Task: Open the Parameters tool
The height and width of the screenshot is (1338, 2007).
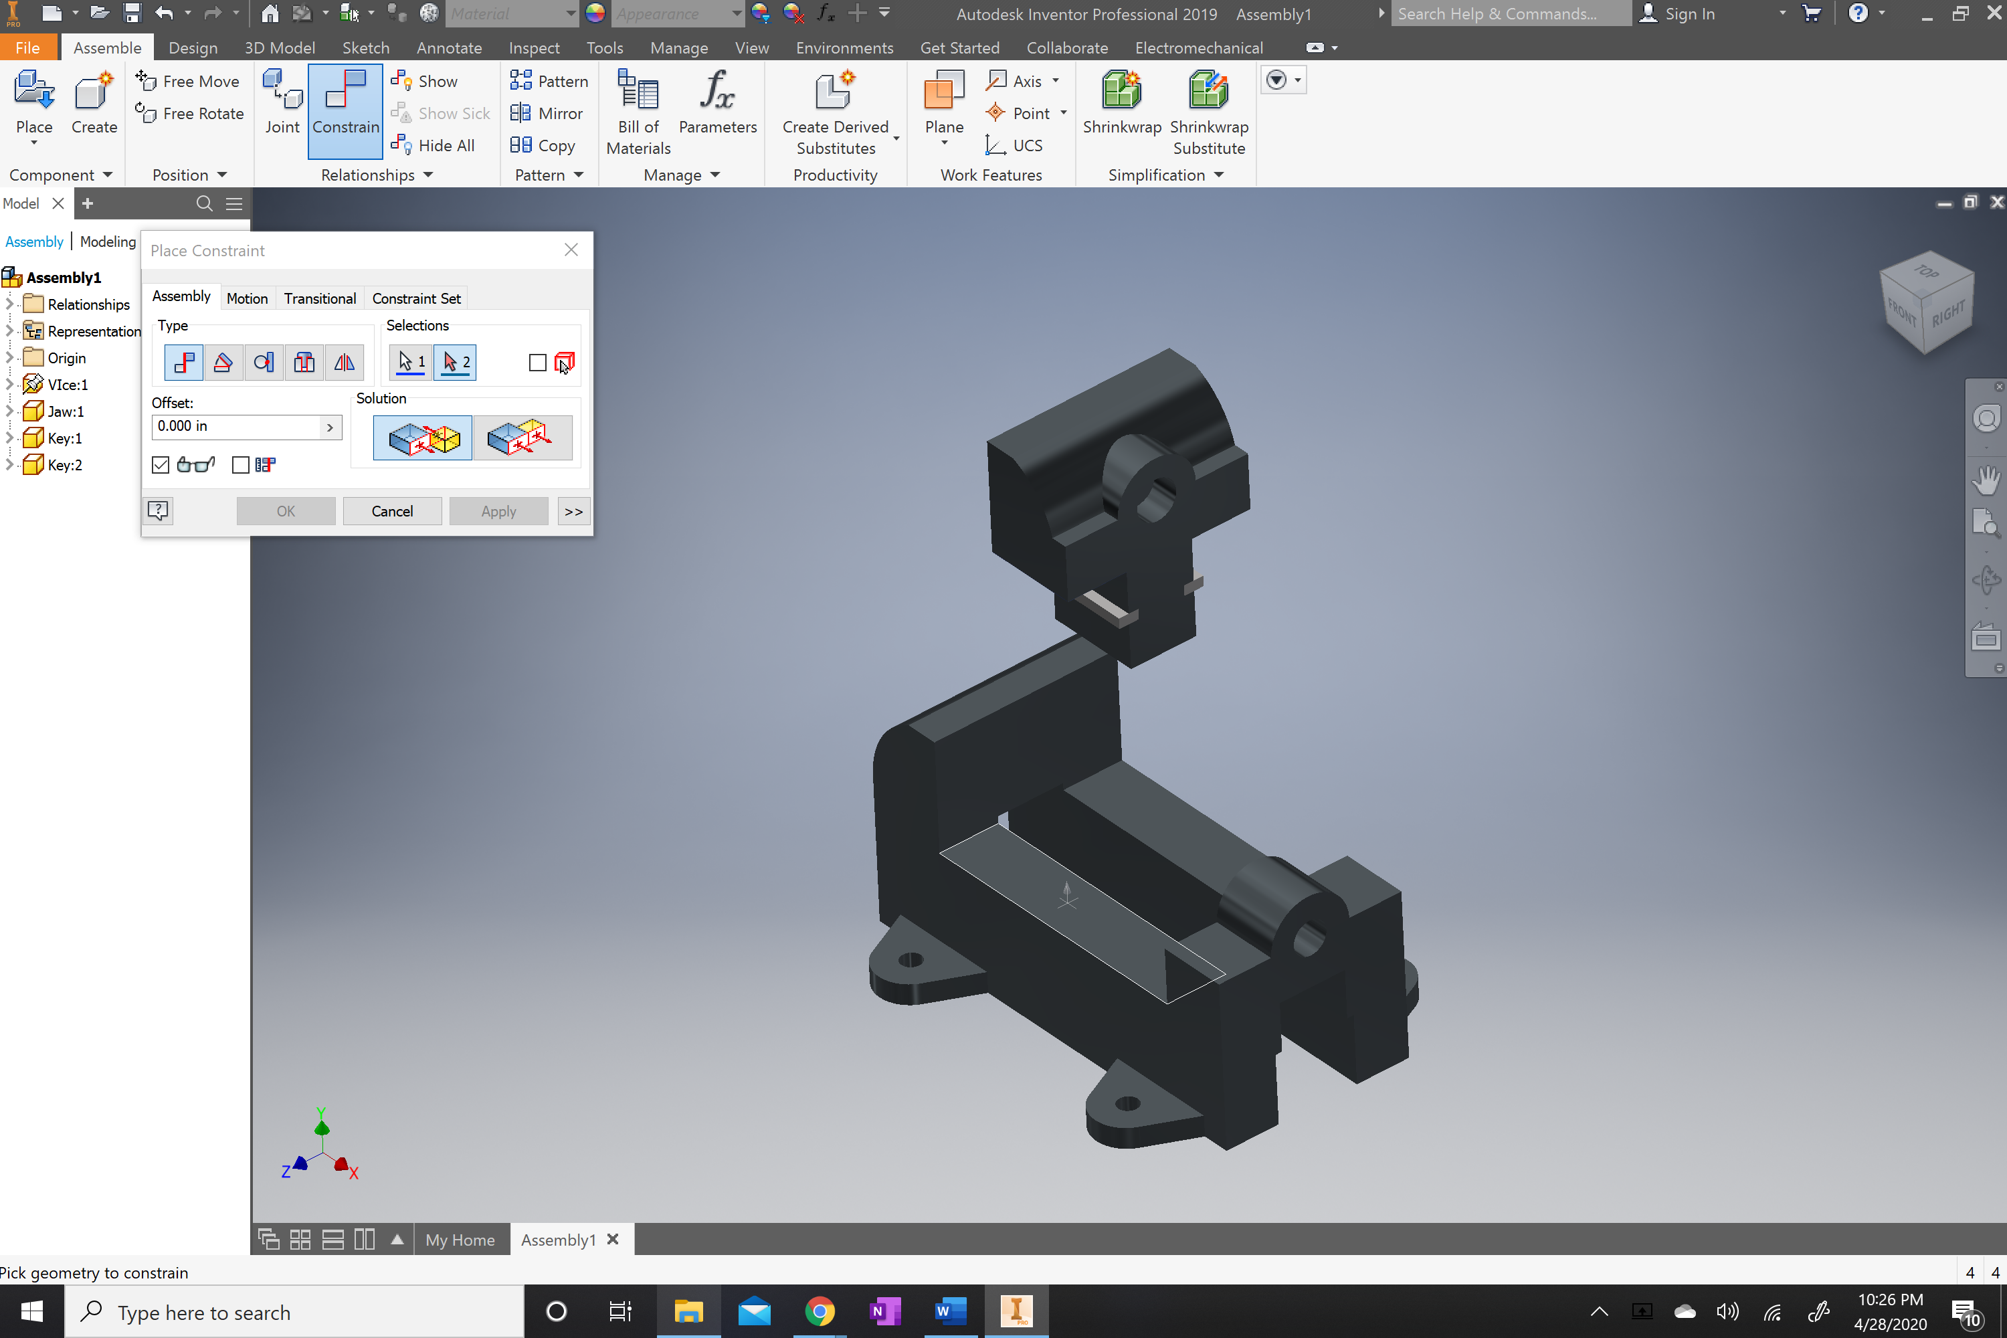Action: (718, 103)
